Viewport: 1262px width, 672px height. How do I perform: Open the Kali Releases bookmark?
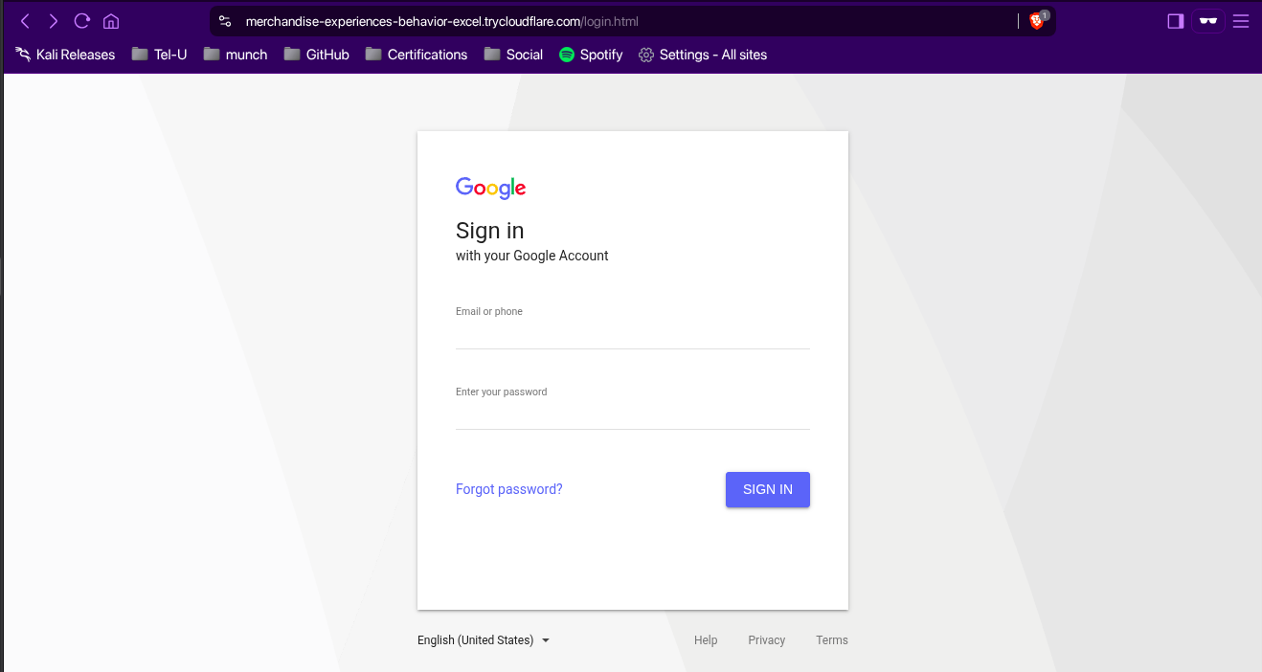[x=65, y=55]
